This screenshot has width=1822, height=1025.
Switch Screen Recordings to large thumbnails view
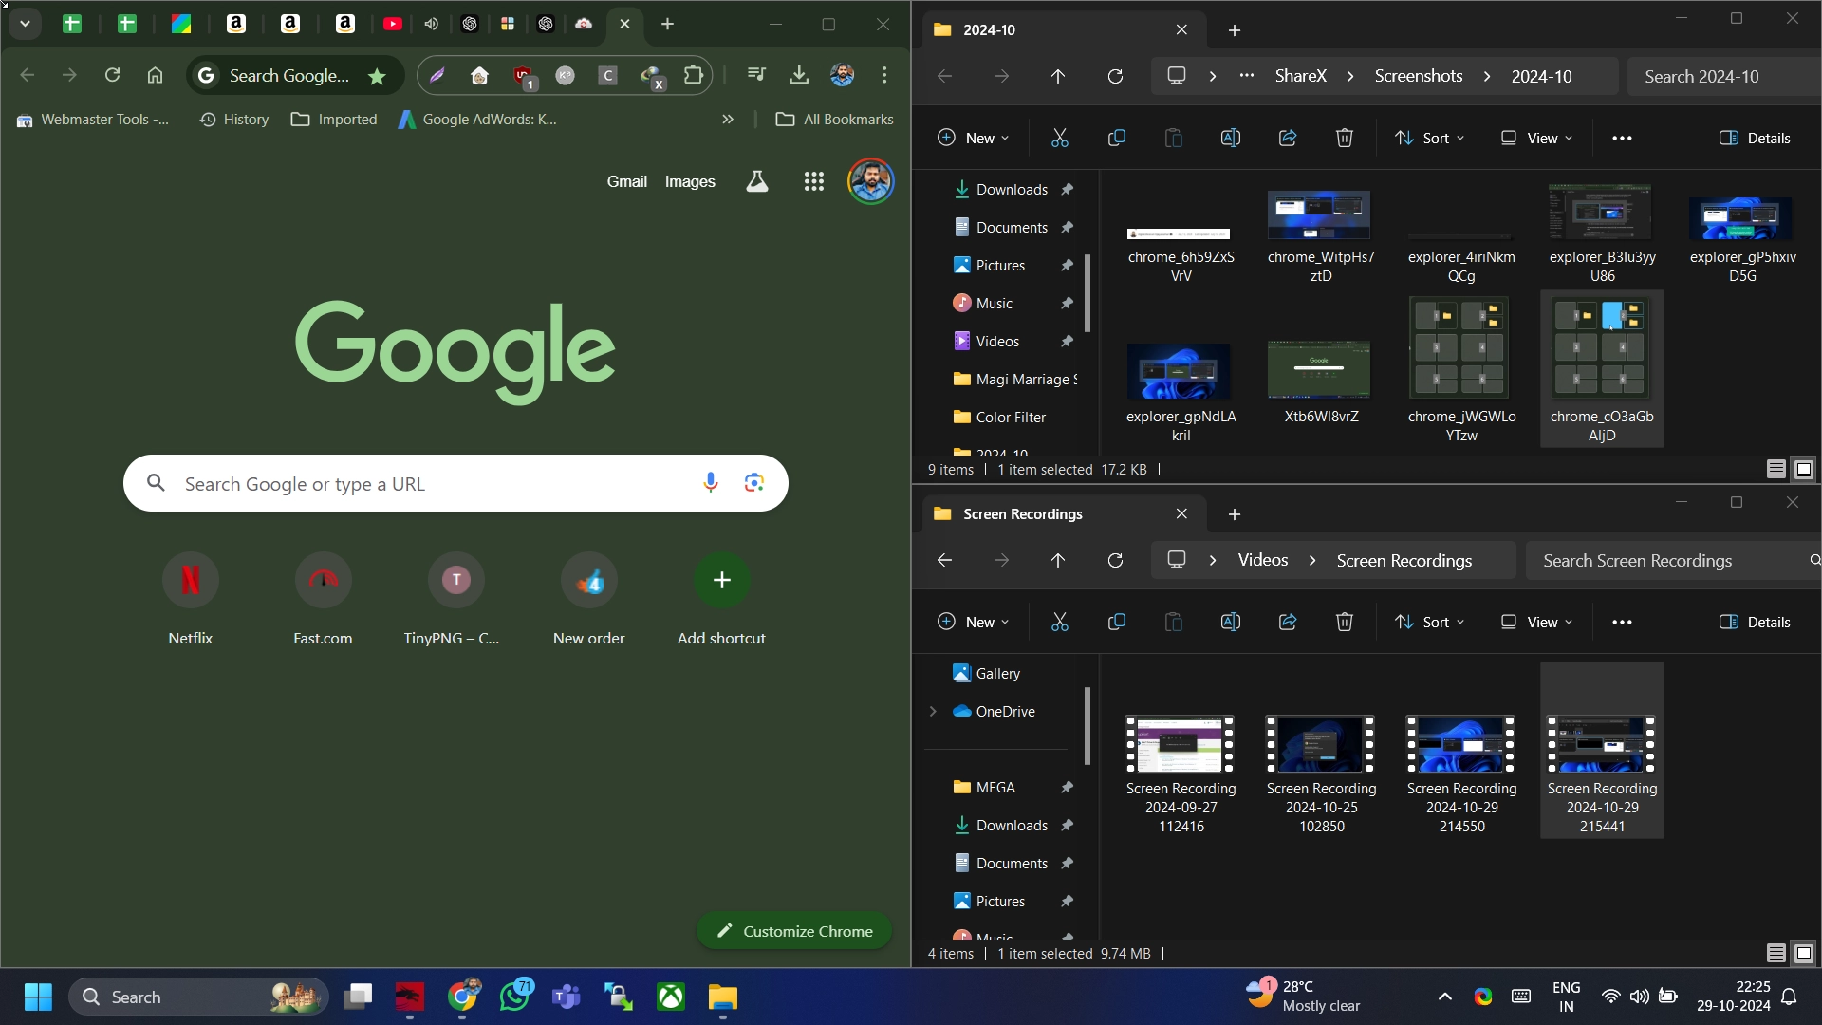[1804, 953]
